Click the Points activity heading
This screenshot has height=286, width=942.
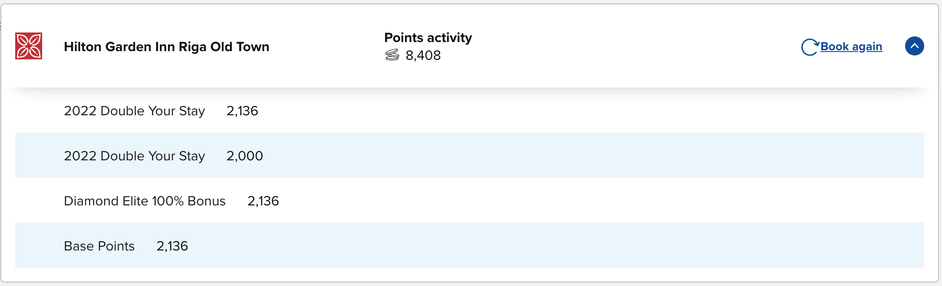click(x=428, y=38)
